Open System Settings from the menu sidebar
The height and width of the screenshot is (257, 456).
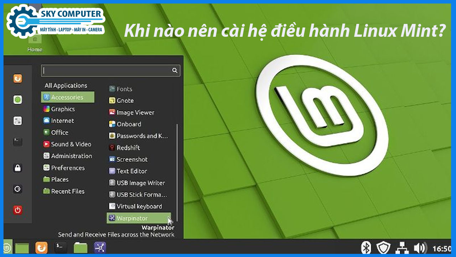pos(17,121)
